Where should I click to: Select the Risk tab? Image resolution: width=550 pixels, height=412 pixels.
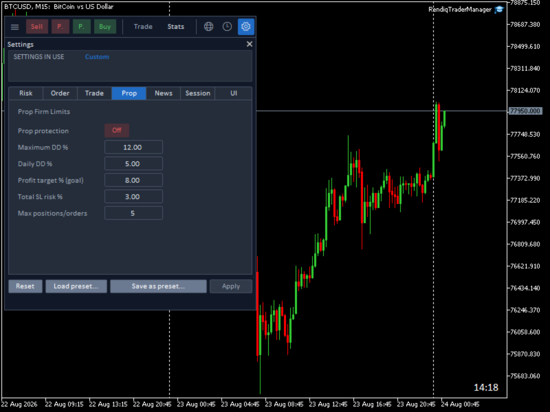pyautogui.click(x=25, y=93)
